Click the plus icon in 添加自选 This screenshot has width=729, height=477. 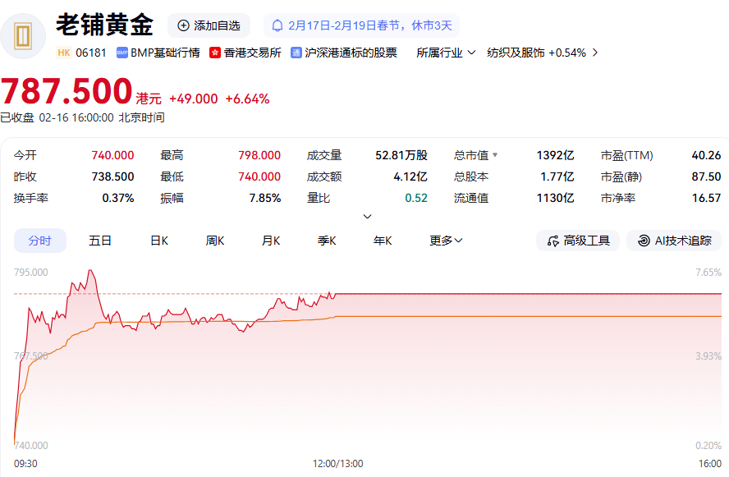click(x=183, y=25)
